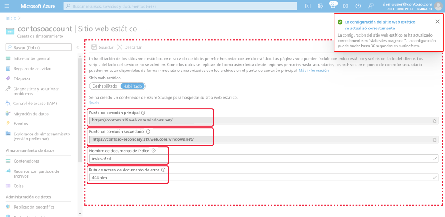
Task: Open the help question mark icon
Action: pyautogui.click(x=358, y=6)
